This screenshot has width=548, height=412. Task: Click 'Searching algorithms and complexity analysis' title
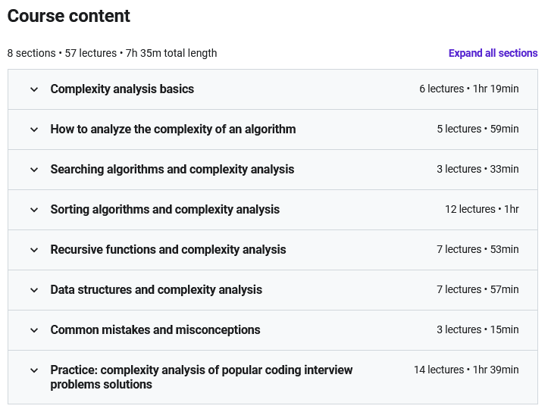[x=172, y=170]
